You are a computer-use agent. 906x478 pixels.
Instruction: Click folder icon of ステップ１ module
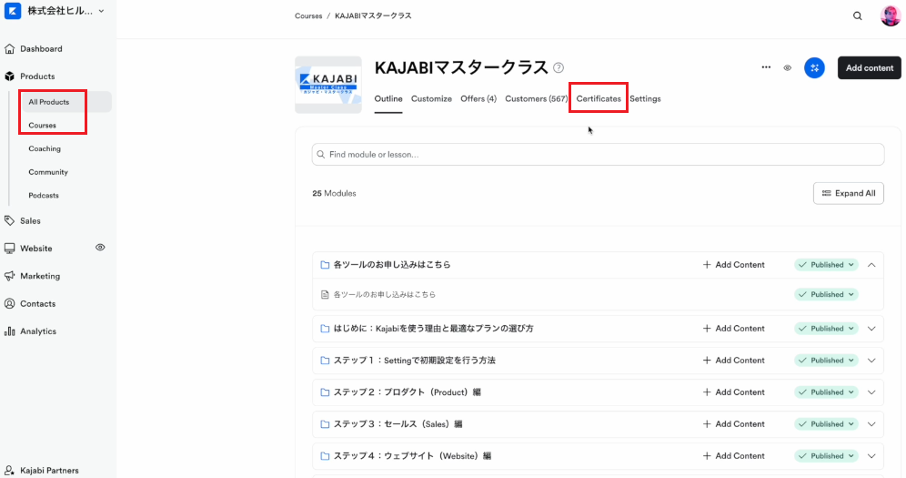click(x=325, y=361)
